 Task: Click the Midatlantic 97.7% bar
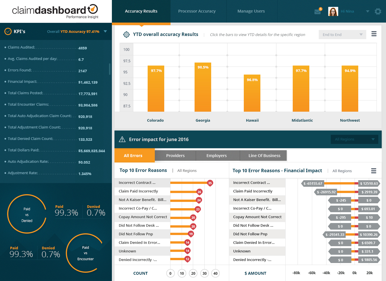pos(301,89)
